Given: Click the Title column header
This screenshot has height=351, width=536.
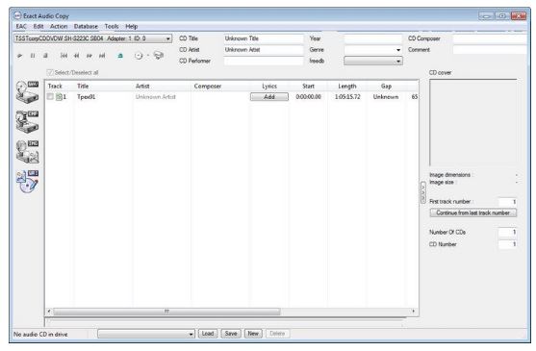Looking at the screenshot, I should tap(103, 87).
